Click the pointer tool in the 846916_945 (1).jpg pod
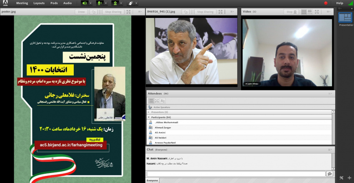Image resolution: width=354 pixels, height=183 pixels. (185, 12)
